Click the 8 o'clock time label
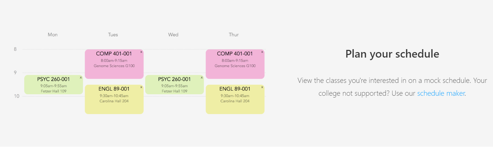493x150 pixels. click(x=15, y=49)
